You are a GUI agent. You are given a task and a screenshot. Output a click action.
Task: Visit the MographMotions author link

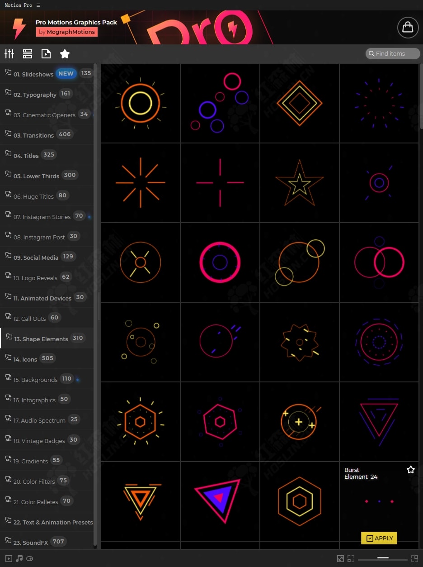point(67,32)
